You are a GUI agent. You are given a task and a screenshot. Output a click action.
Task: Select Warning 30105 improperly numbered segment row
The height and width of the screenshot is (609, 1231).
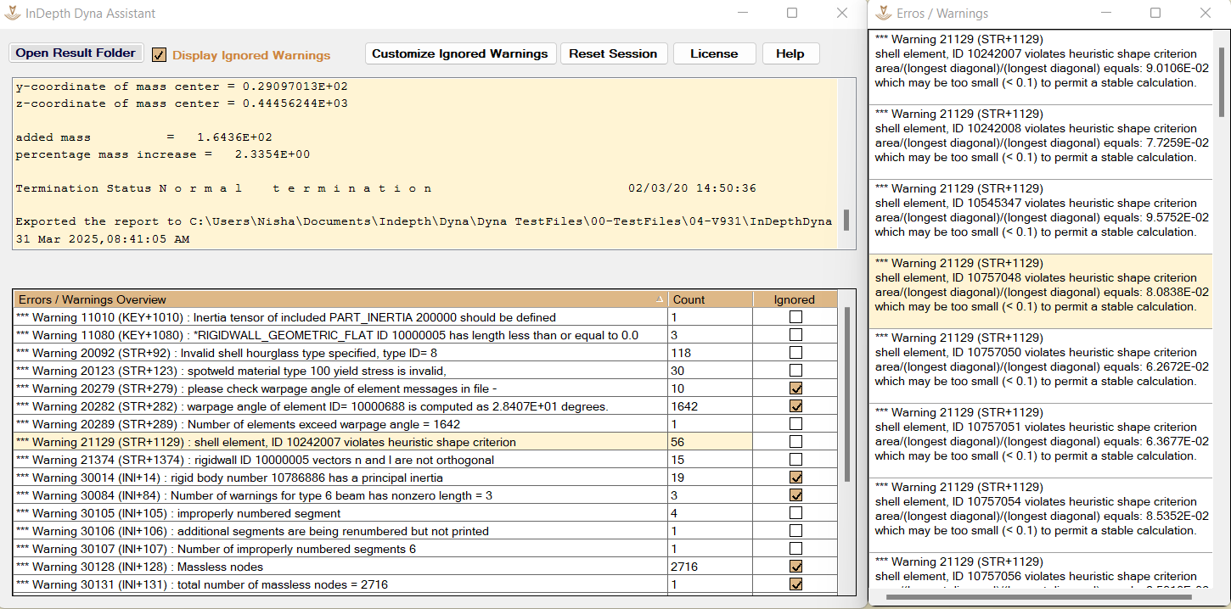(x=425, y=513)
